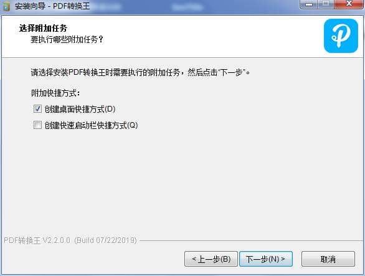Click the separator line beside the version text

[251, 240]
